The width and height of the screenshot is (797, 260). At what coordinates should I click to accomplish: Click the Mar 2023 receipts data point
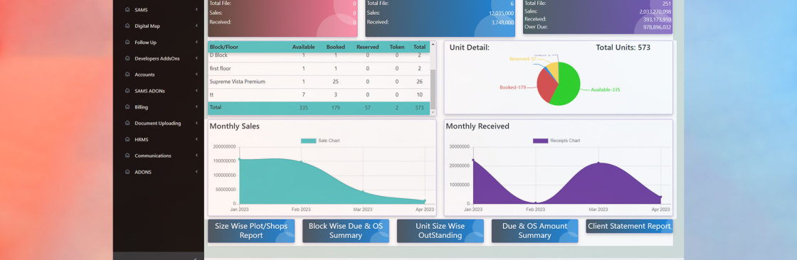point(598,163)
